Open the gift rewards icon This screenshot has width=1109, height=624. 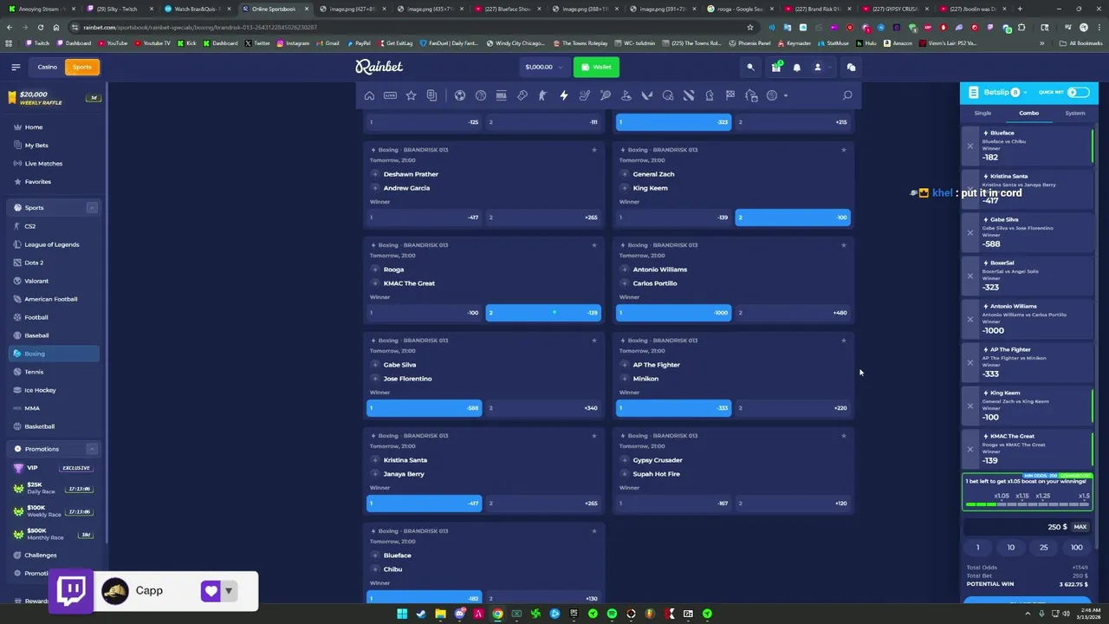coord(776,67)
